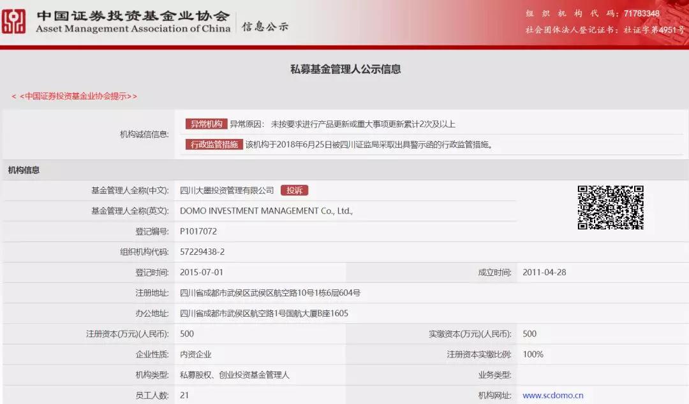
Task: Click the 信息公示 header text
Action: 265,27
